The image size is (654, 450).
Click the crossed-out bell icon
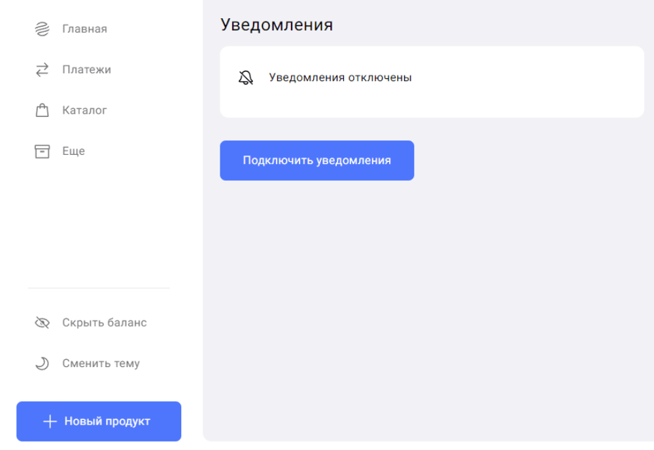coord(246,78)
